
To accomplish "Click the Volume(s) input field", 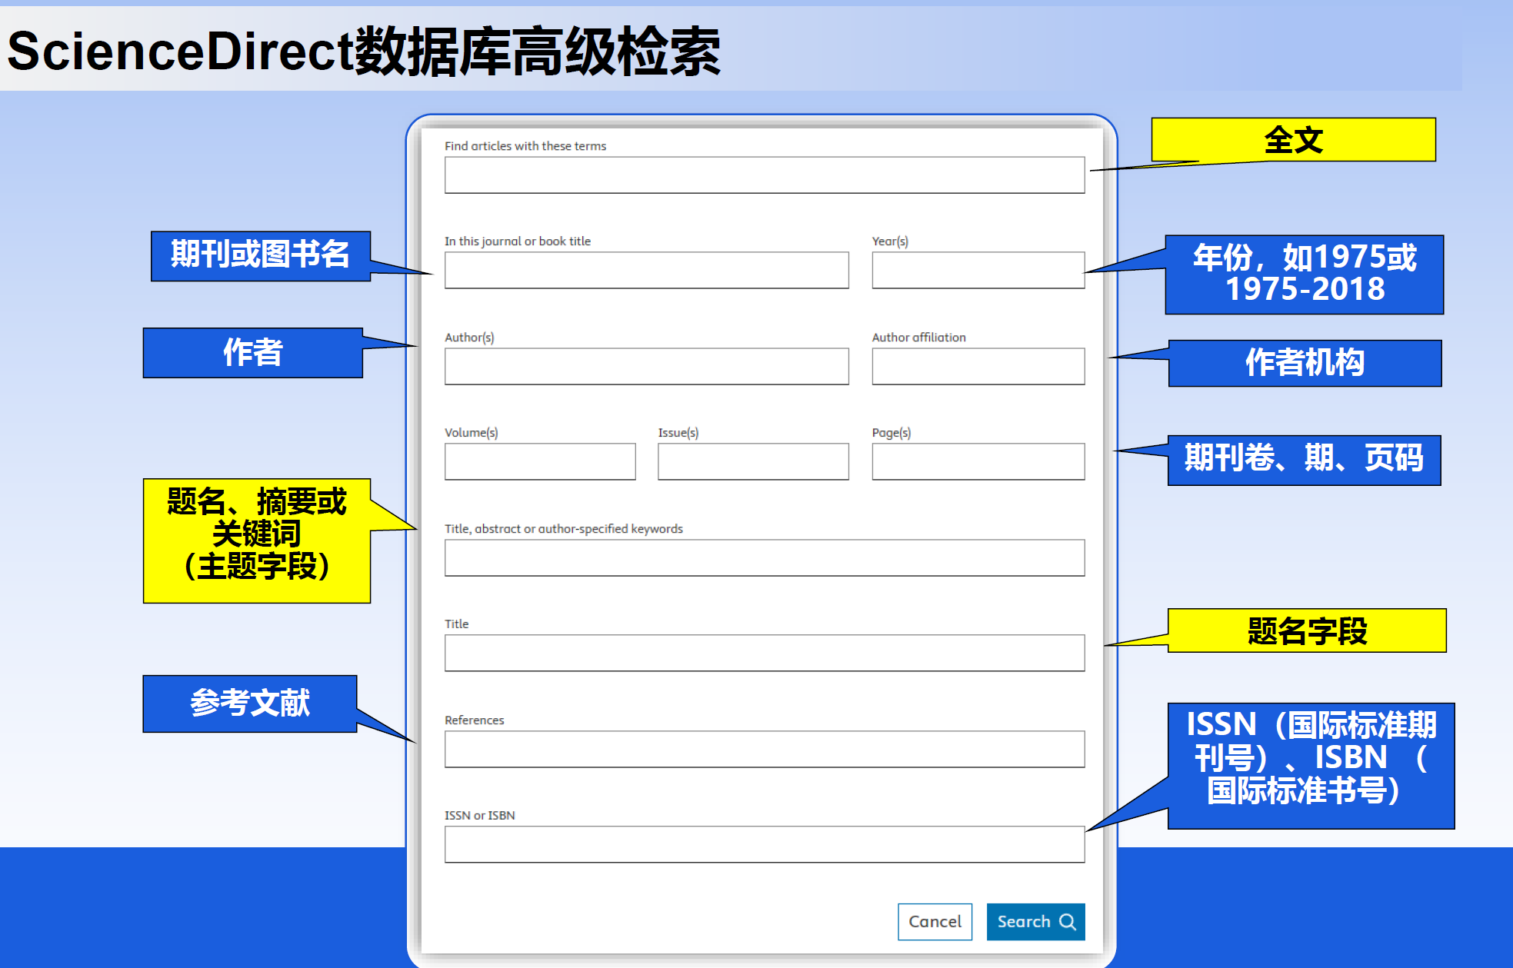I will [540, 461].
